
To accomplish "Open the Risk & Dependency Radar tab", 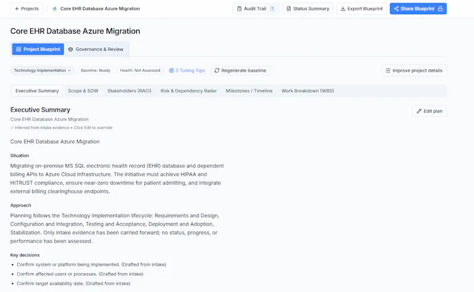I will coord(188,91).
